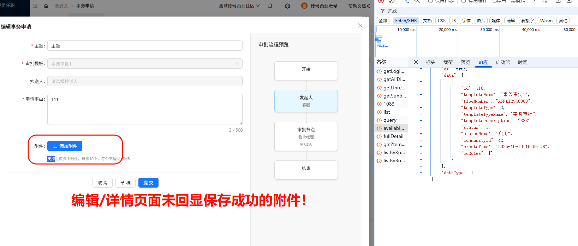Image resolution: width=578 pixels, height=246 pixels.
Task: Select the get?tem... request row
Action: click(391, 144)
